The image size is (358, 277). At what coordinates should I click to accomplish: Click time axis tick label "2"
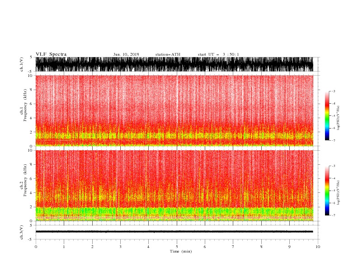coord(92,247)
